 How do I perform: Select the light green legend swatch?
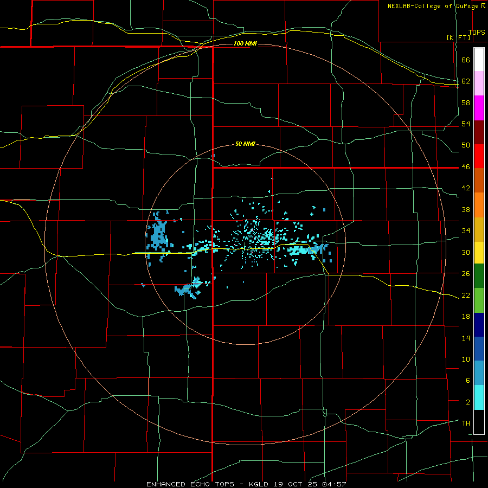point(479,300)
